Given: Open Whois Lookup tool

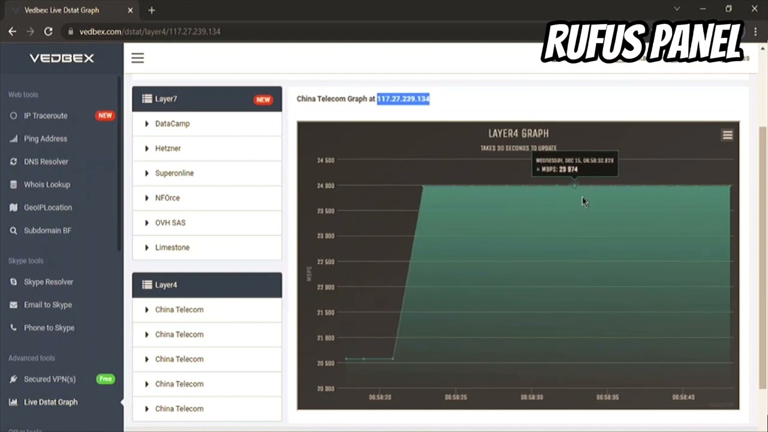Looking at the screenshot, I should (47, 185).
